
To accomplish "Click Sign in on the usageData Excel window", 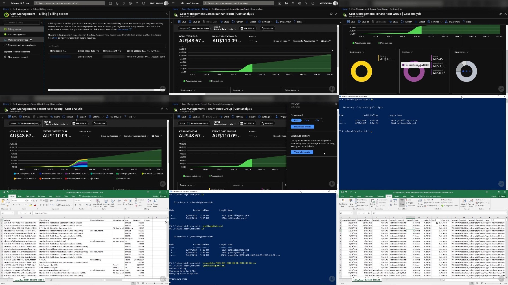I will 155,196.
